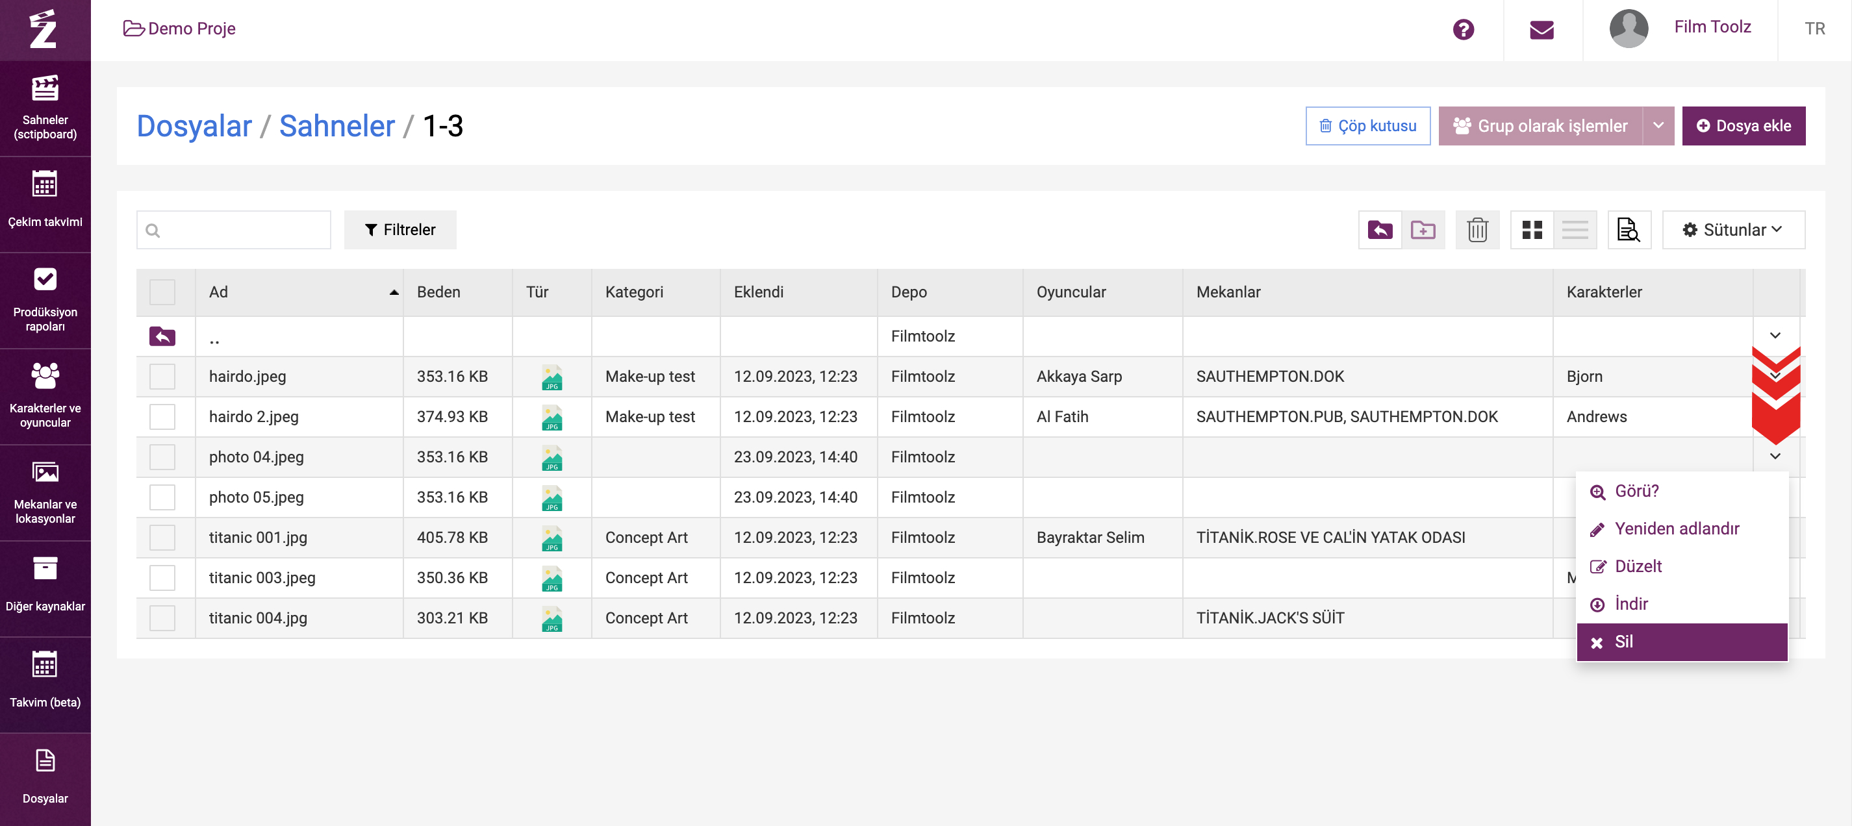Click the hairdo 2.jpeg file name
This screenshot has height=826, width=1852.
click(x=254, y=416)
